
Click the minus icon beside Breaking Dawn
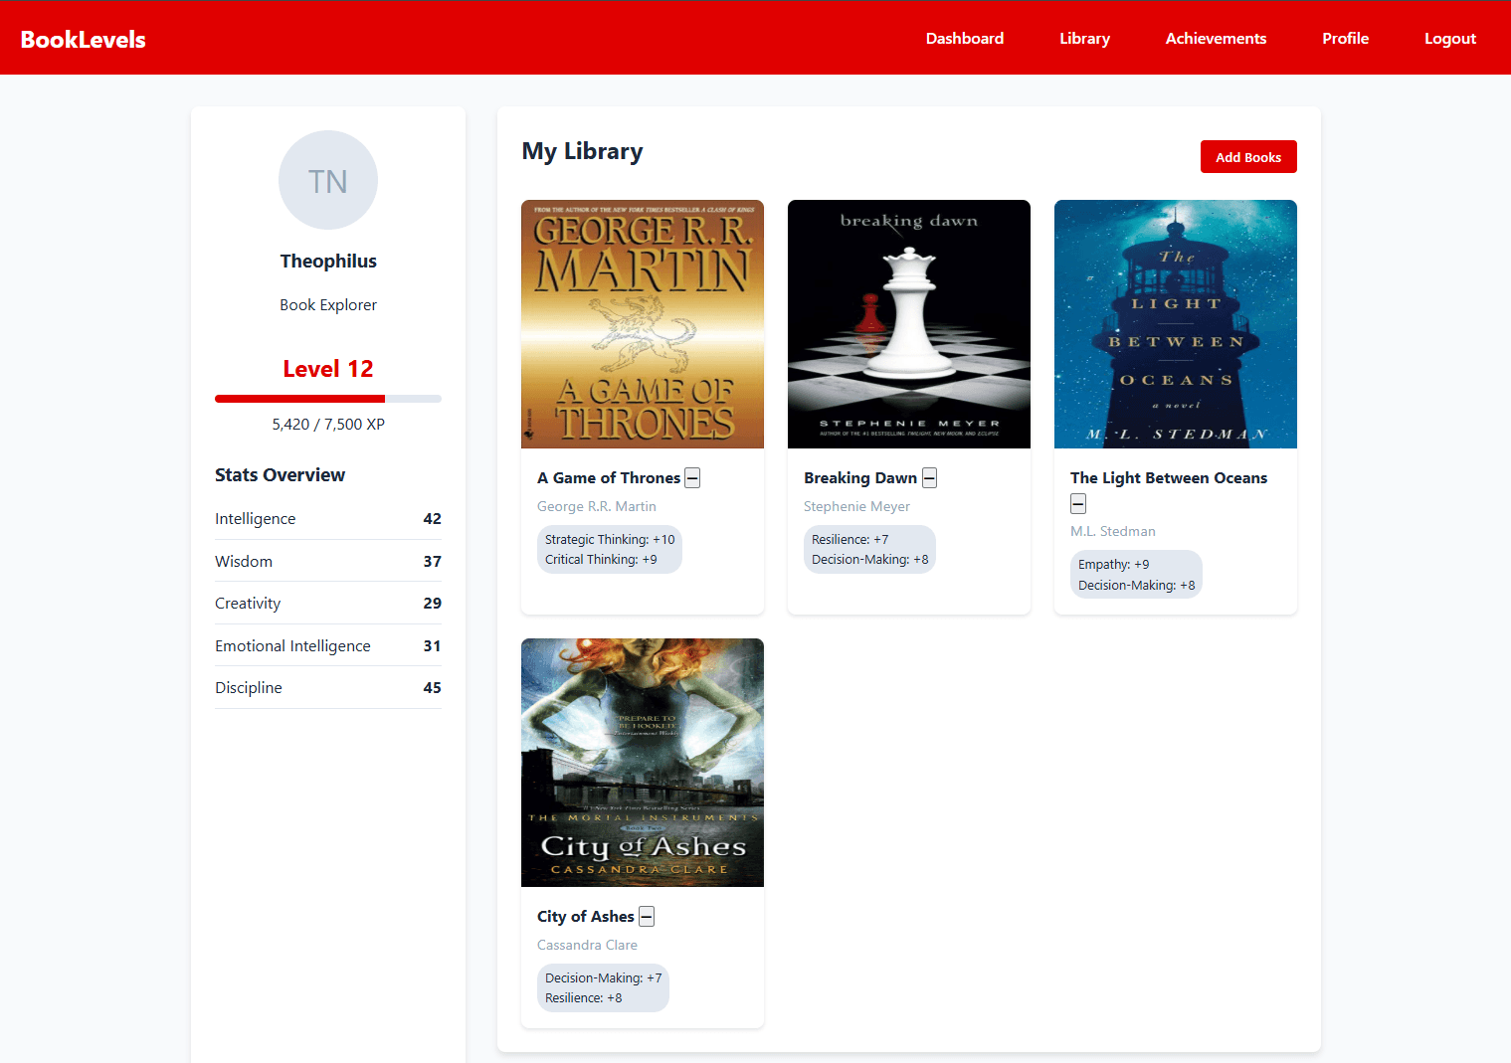[x=929, y=478]
